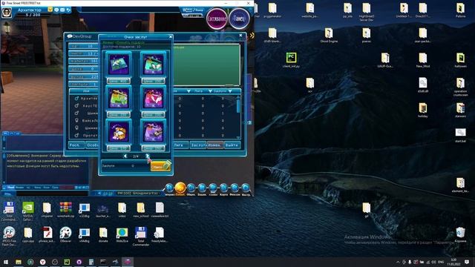The height and width of the screenshot is (267, 475).
Task: Click the Заслуги button at DevGroup bottom
Action: point(198,145)
